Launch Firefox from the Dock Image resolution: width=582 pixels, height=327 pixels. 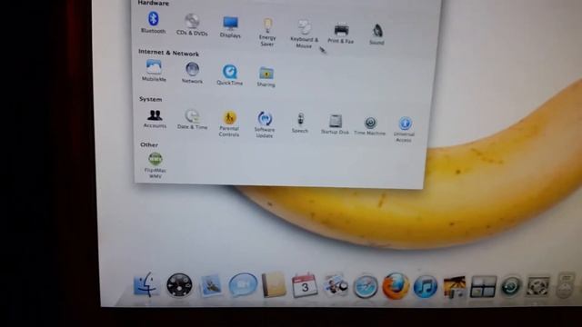[x=396, y=286]
